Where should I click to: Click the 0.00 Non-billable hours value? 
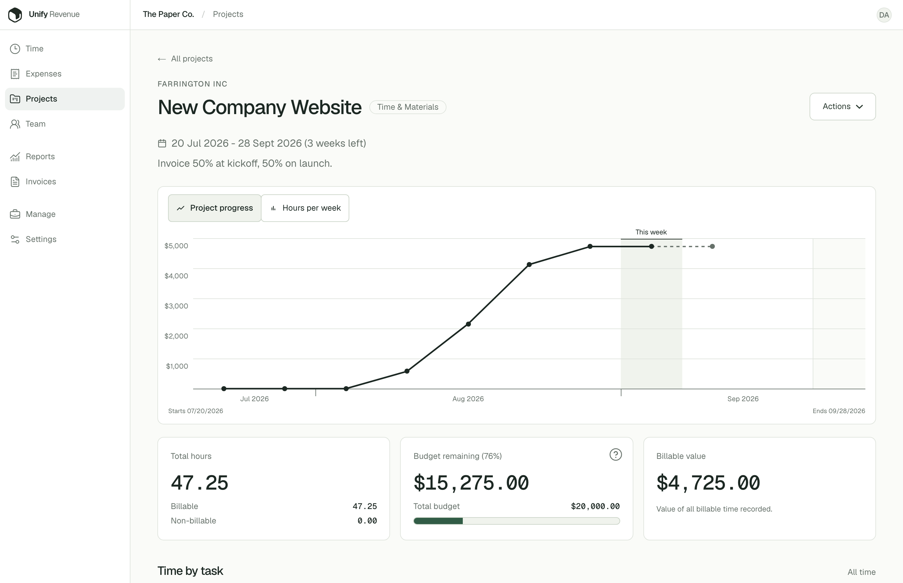[x=367, y=521]
